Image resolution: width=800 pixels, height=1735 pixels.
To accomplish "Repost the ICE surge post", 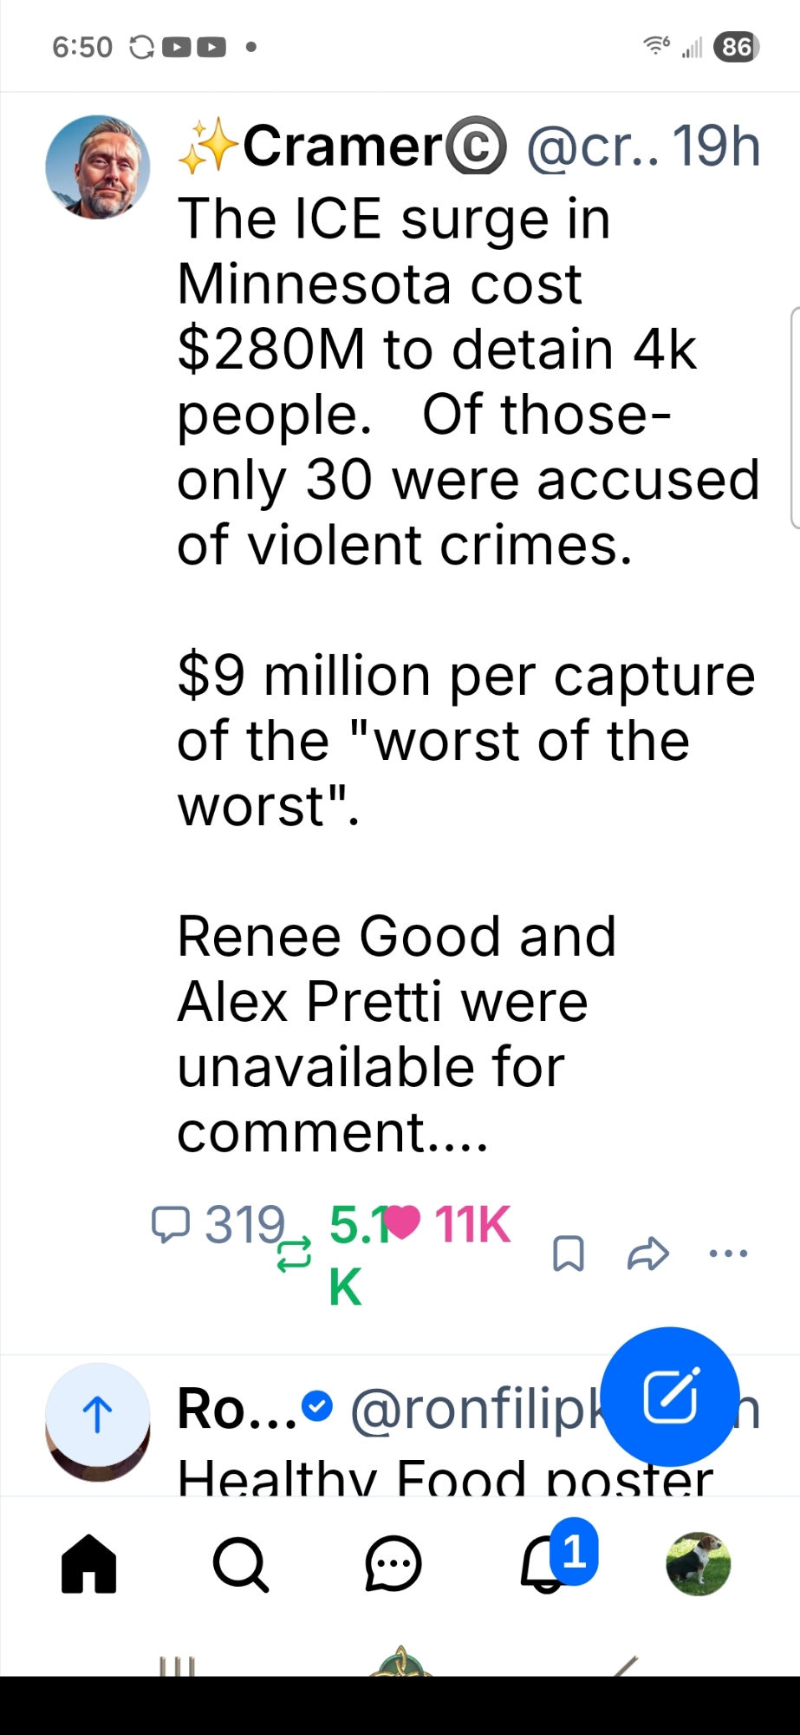I will (294, 1254).
